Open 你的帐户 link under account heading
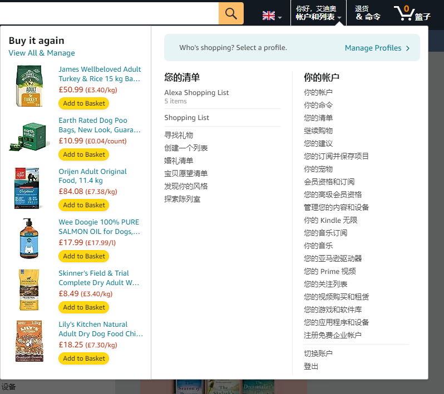The width and height of the screenshot is (444, 394). (318, 92)
